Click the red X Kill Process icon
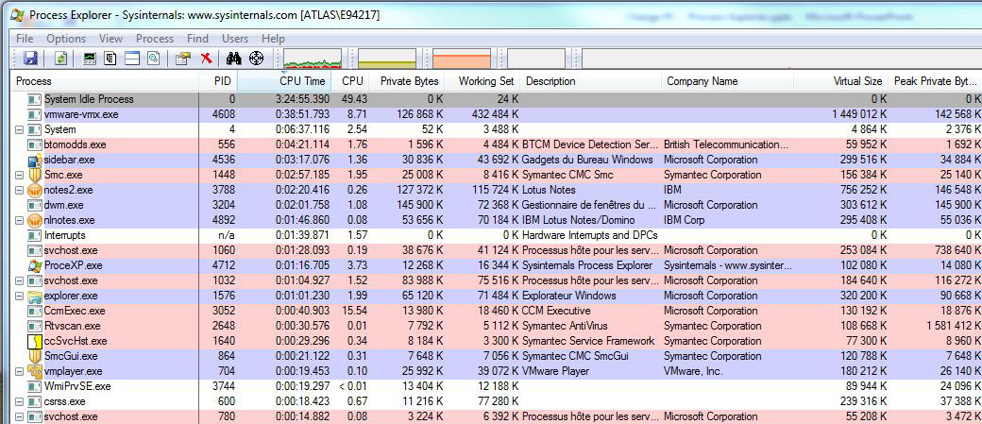The image size is (982, 424). [x=206, y=59]
